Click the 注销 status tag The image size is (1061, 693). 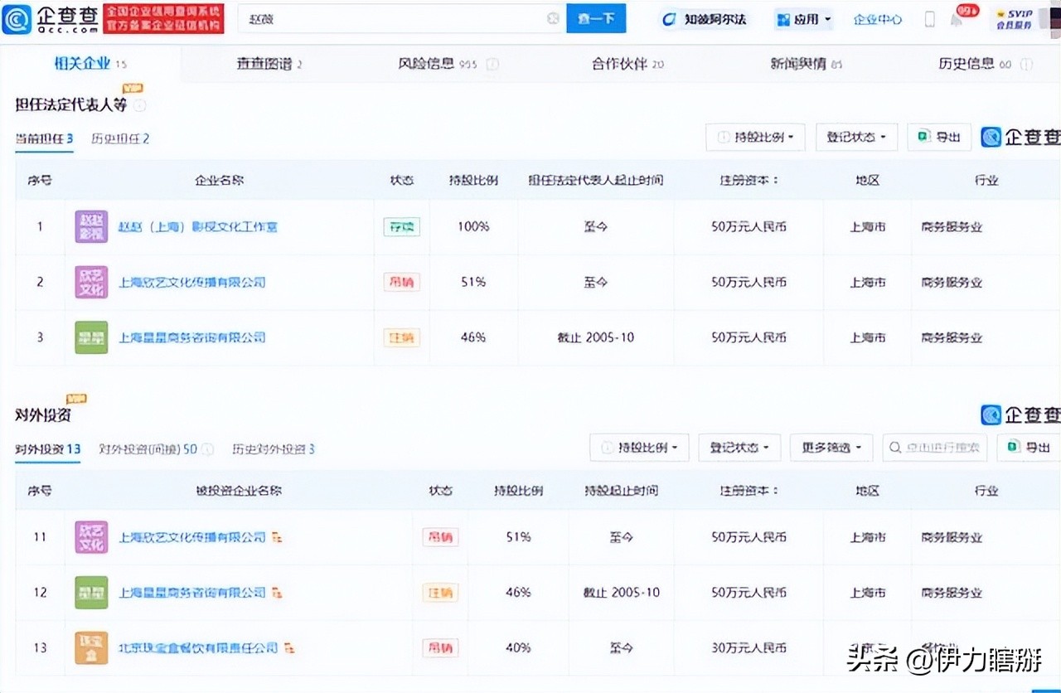(401, 337)
